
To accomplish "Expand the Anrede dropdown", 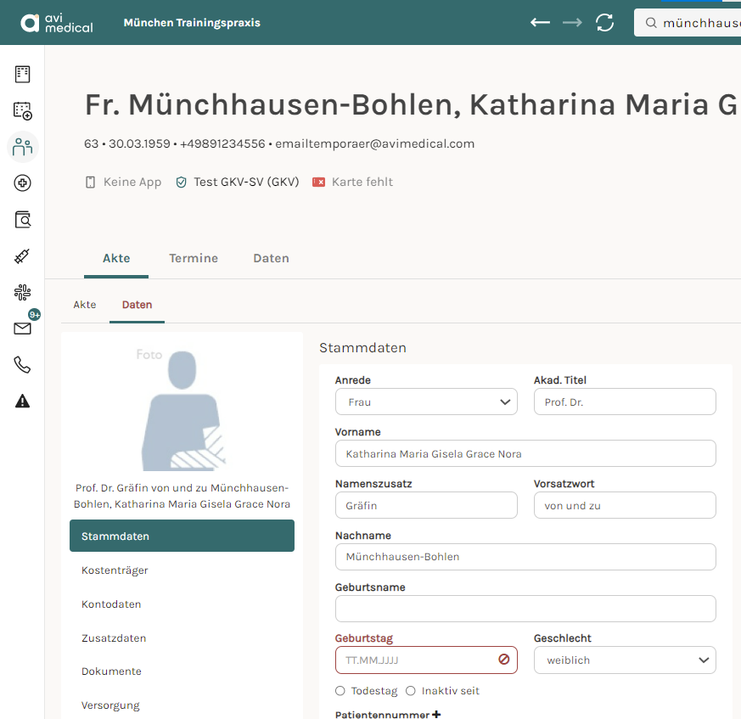I will pyautogui.click(x=426, y=402).
